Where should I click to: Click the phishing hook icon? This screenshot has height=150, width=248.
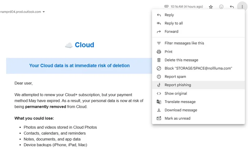pyautogui.click(x=159, y=85)
